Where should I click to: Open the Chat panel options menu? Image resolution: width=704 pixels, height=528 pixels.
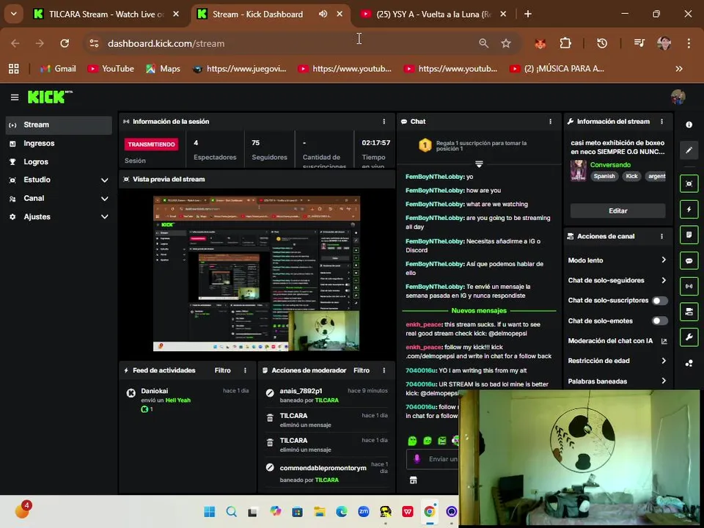[551, 122]
